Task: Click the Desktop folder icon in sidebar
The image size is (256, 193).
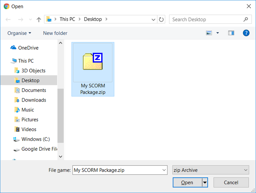Action: (x=17, y=80)
